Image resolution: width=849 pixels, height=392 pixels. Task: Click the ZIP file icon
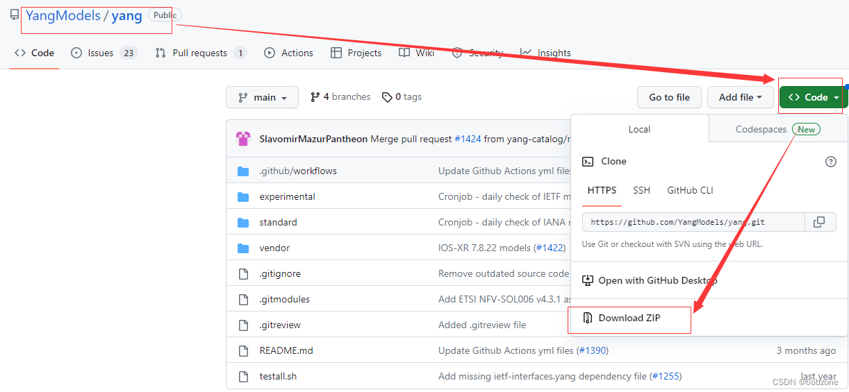tap(588, 318)
